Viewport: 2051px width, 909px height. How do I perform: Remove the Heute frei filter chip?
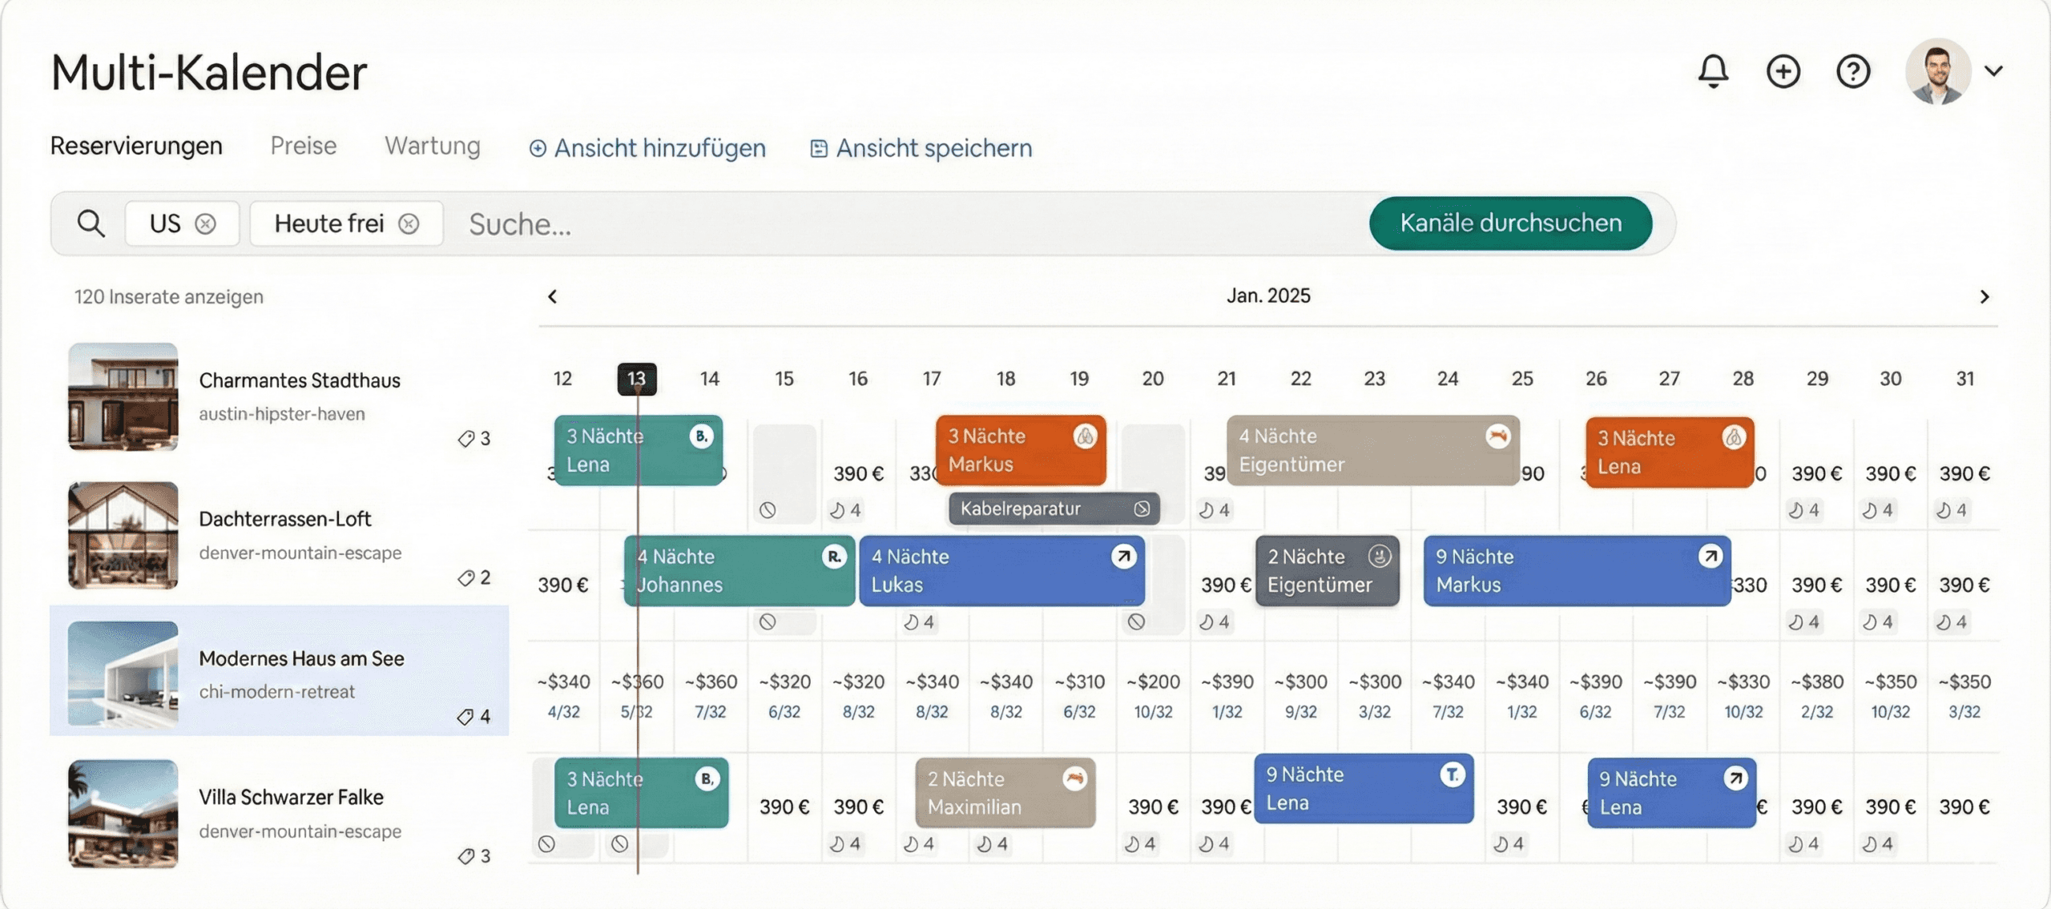click(x=409, y=223)
